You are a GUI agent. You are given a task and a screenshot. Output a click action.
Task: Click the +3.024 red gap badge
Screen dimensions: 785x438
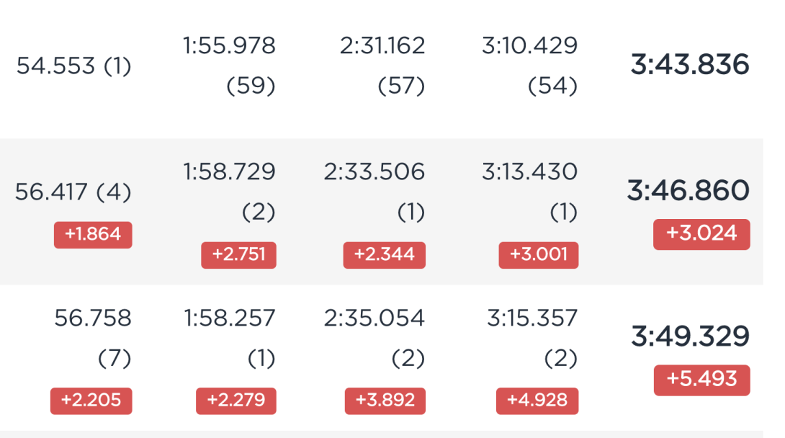tap(701, 233)
